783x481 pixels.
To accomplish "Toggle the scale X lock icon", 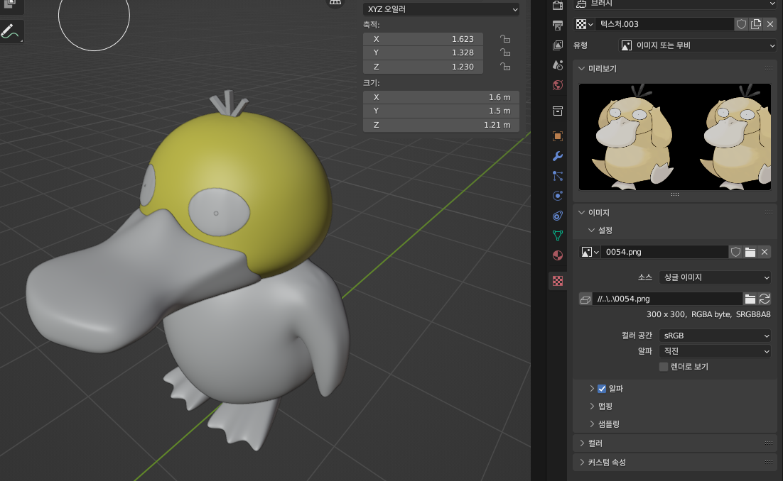I will pos(505,39).
